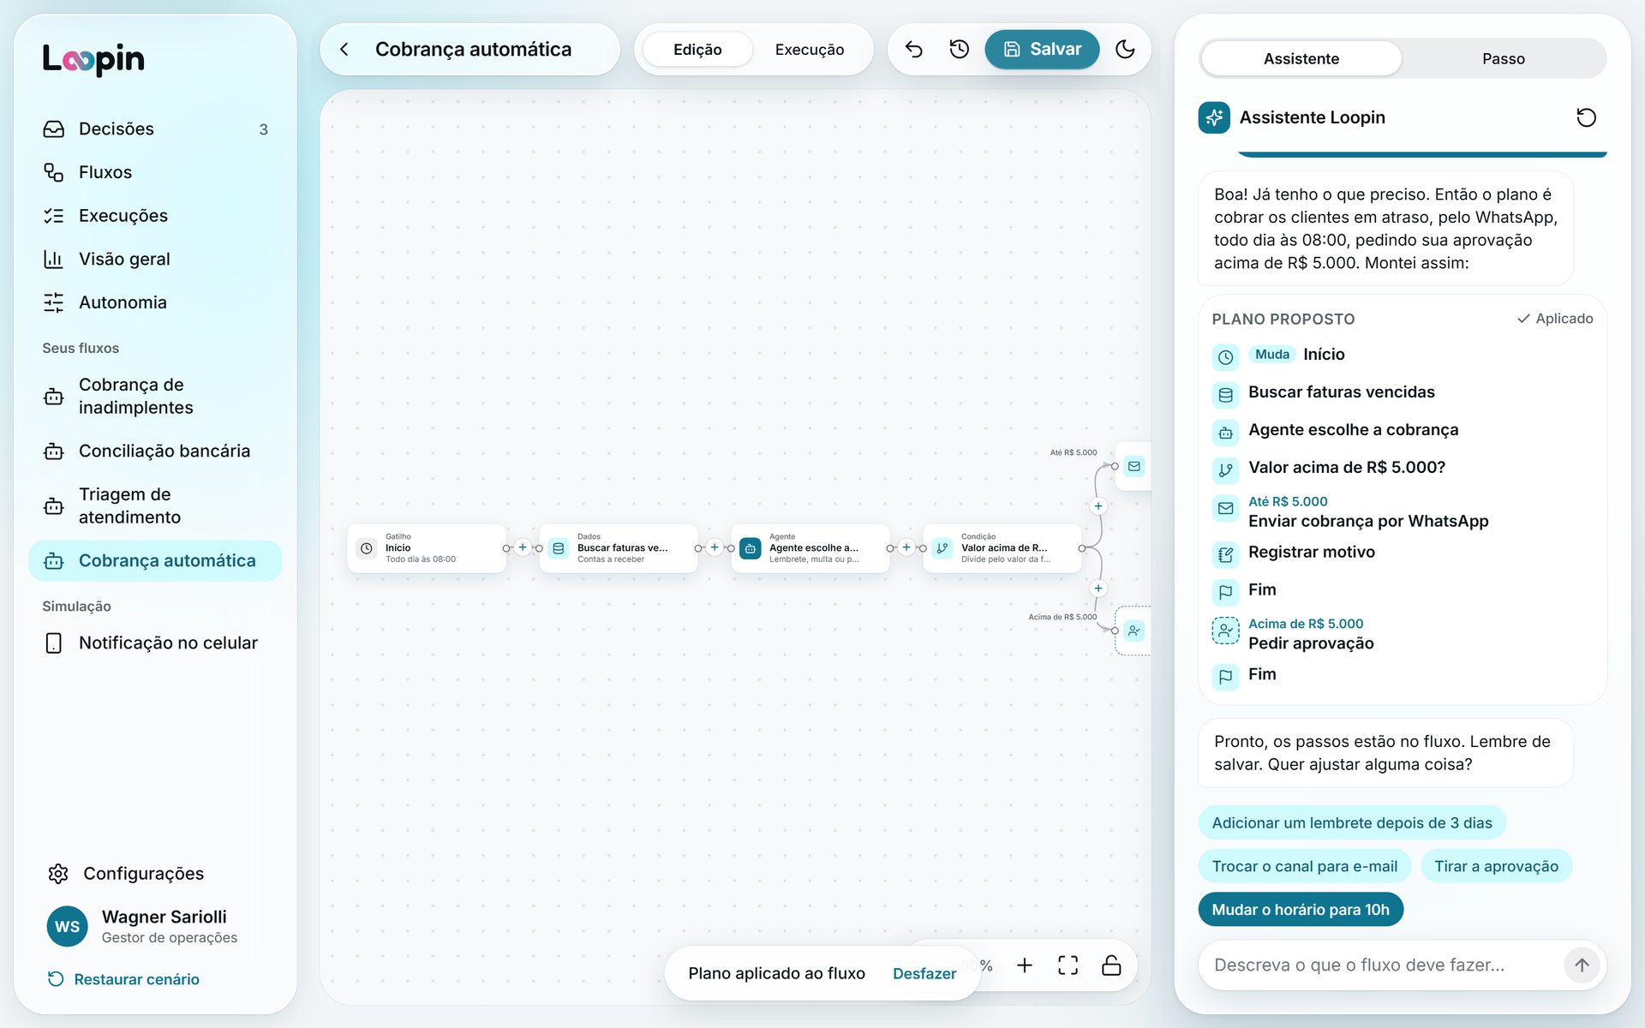Screen dimensions: 1645x1028
Task: Select the approval person node on canvas
Action: (1134, 631)
